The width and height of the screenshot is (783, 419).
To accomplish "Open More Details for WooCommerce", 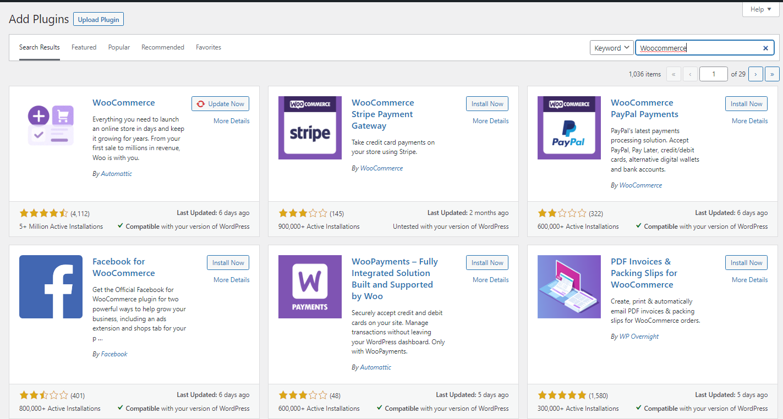I will coord(232,121).
